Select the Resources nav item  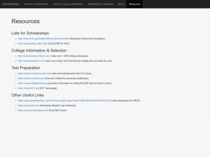135,4
